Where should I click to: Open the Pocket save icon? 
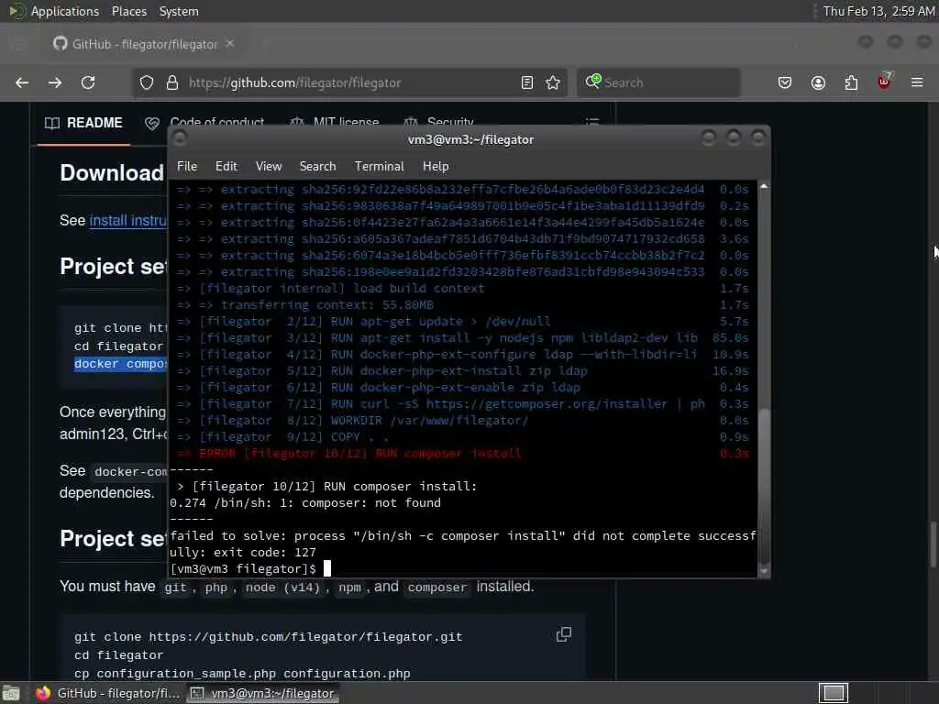pyautogui.click(x=785, y=82)
